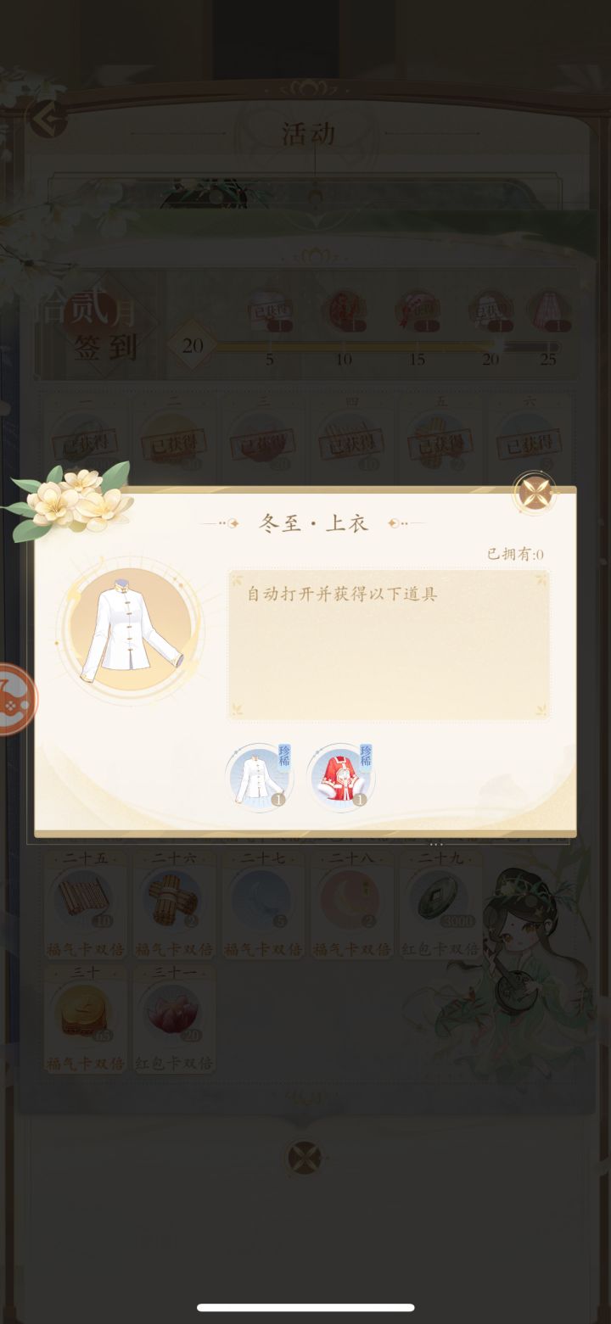
Task: Tap the 活动 title header
Action: coord(309,133)
